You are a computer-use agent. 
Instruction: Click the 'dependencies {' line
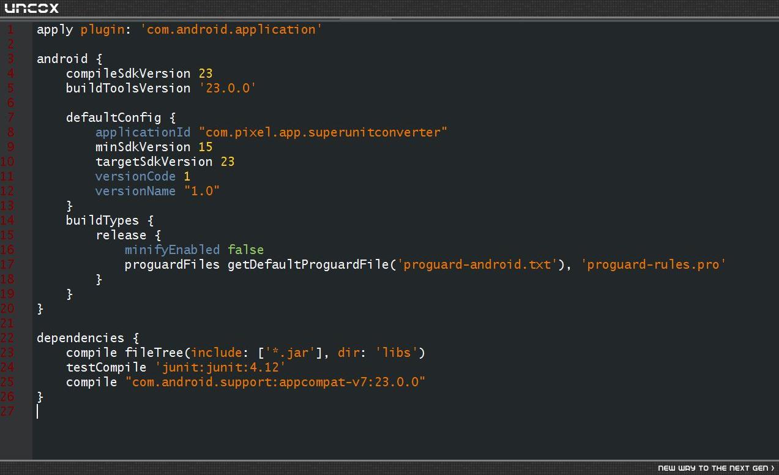[x=88, y=338]
